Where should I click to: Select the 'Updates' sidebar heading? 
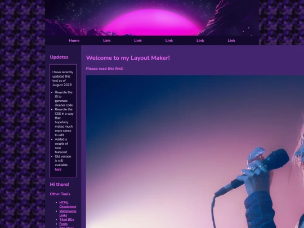tap(59, 57)
